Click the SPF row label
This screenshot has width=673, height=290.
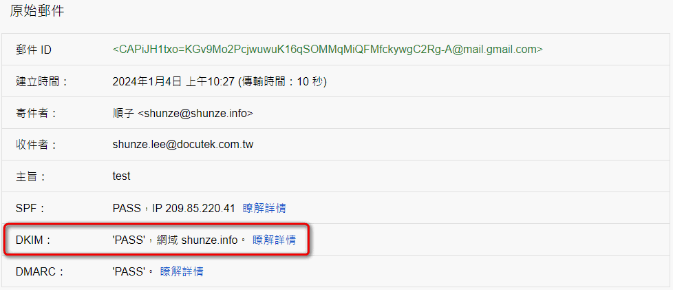[30, 208]
